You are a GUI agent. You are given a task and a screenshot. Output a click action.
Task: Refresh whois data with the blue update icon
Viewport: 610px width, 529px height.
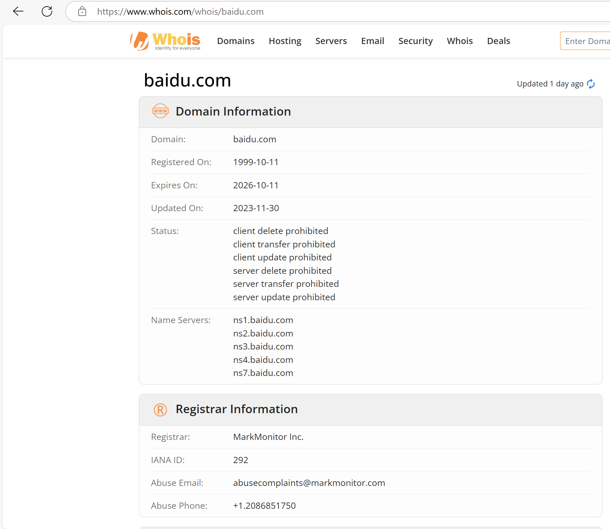(x=591, y=84)
